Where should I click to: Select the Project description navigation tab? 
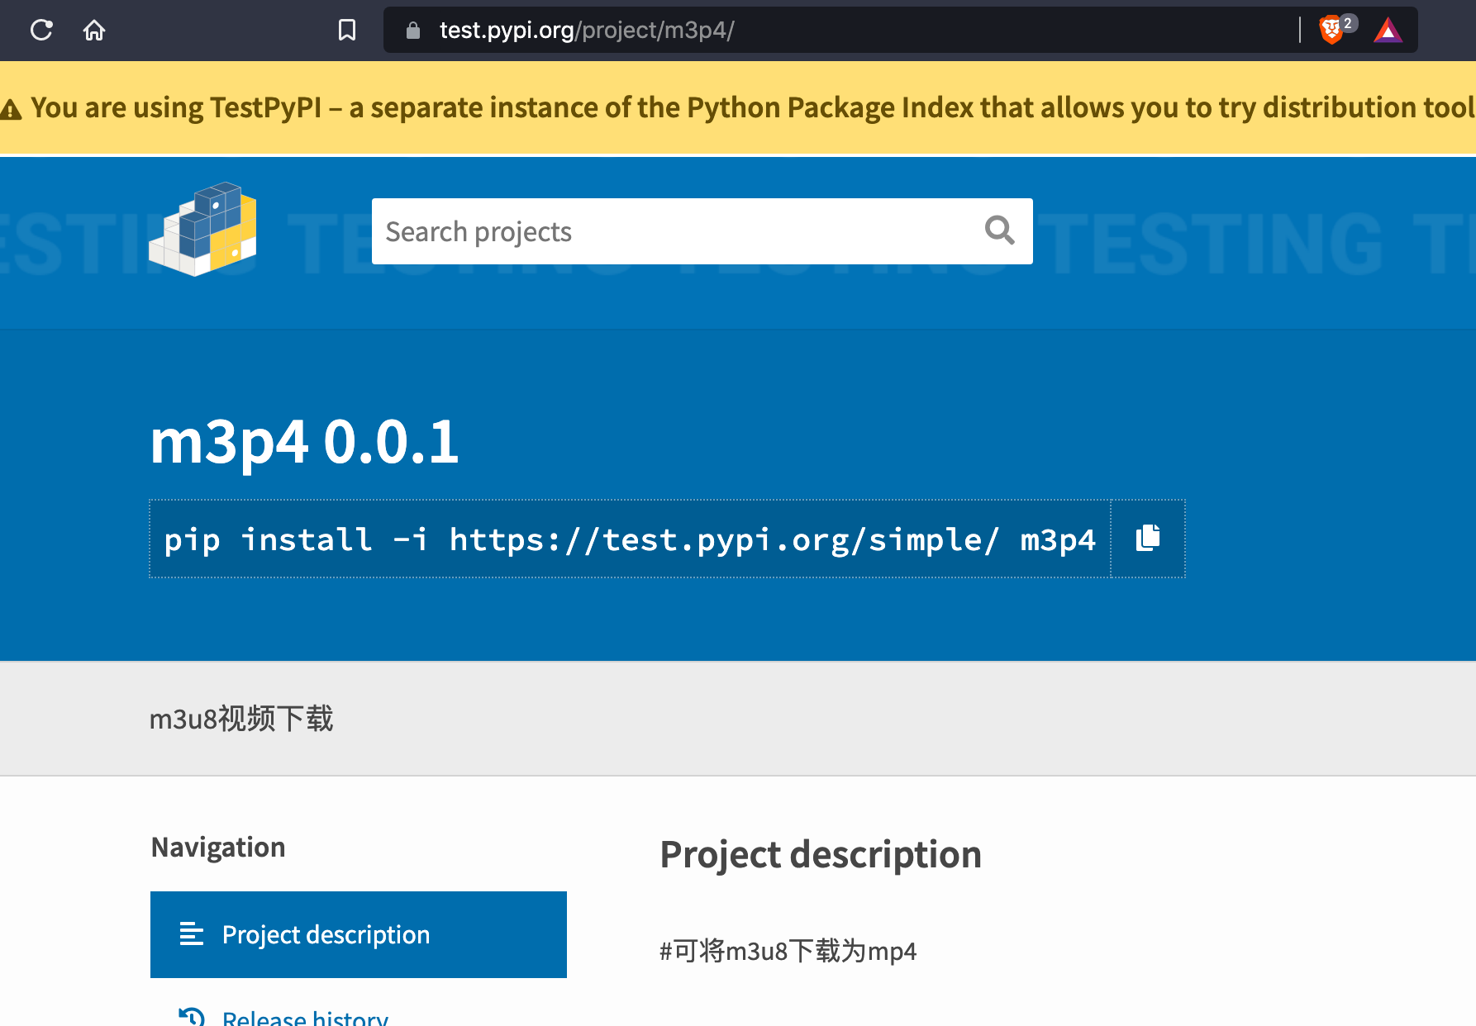tap(359, 934)
